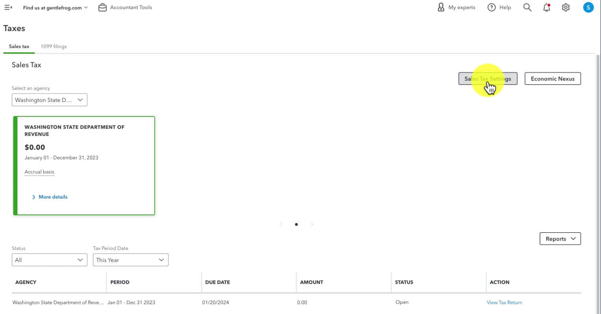Open the Status filter dropdown

(x=50, y=260)
